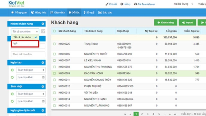
Task: Expand the Hai Bà Trưng branch dropdown
Action: [183, 4]
